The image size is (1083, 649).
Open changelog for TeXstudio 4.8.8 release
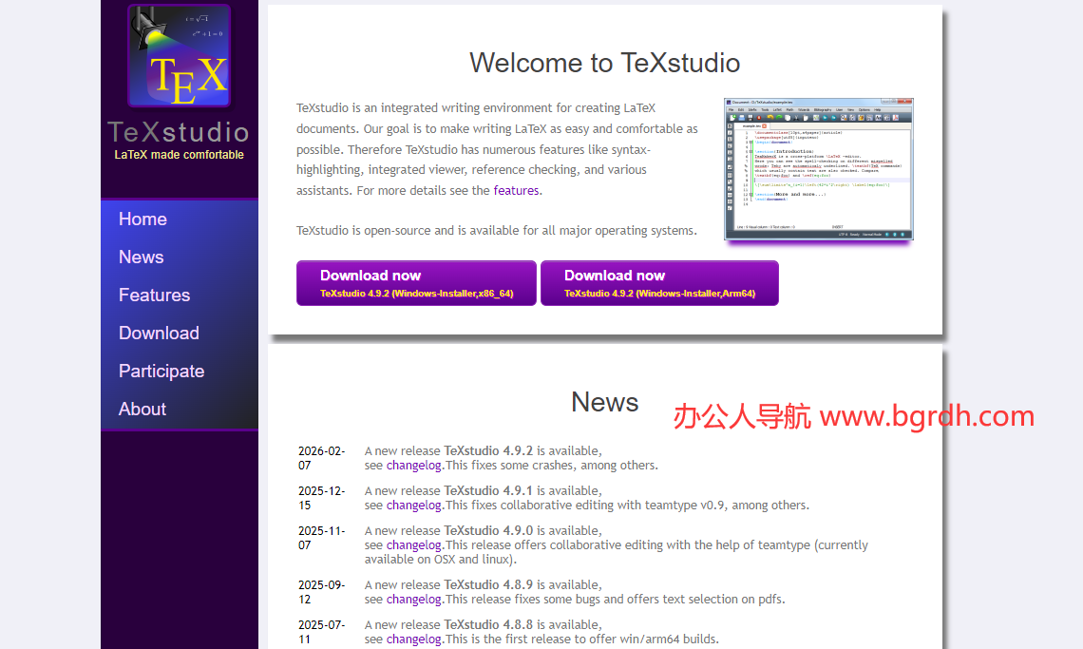pos(413,639)
